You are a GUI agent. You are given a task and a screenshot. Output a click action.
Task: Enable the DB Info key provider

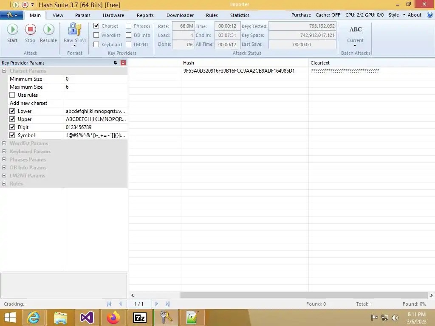coord(128,35)
